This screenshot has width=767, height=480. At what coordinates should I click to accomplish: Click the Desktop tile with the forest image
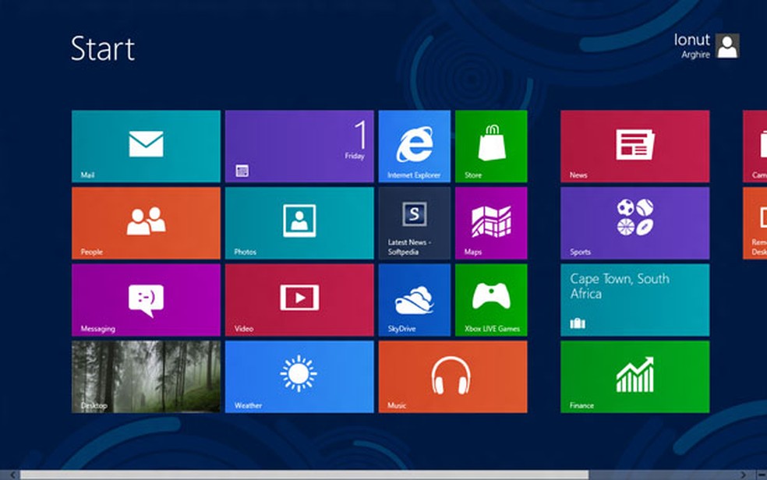[x=145, y=377]
